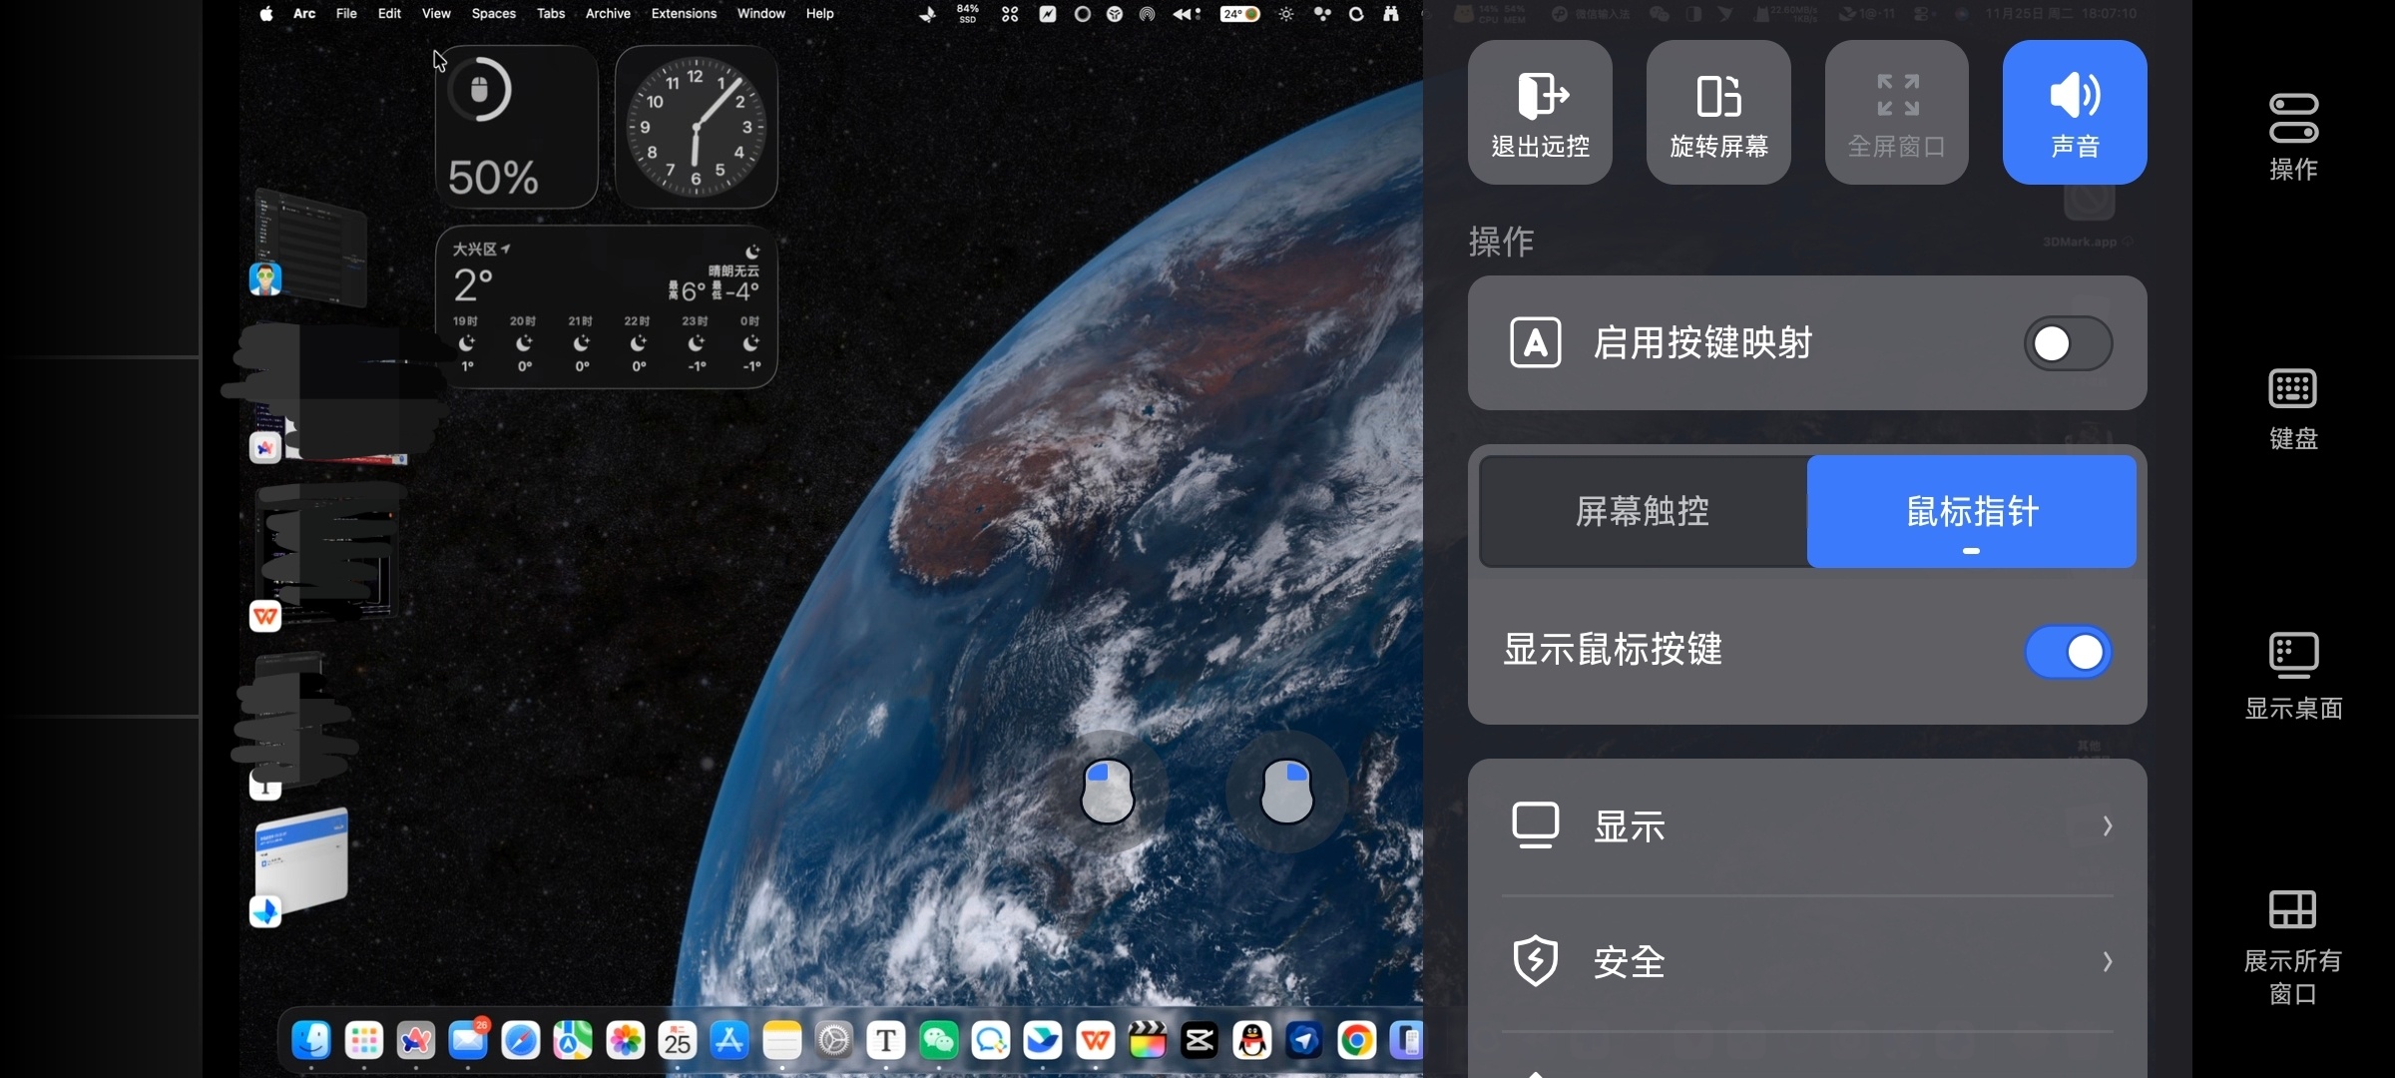The width and height of the screenshot is (2395, 1078).
Task: Open the 键盘 keyboard panel icon
Action: click(x=2292, y=407)
